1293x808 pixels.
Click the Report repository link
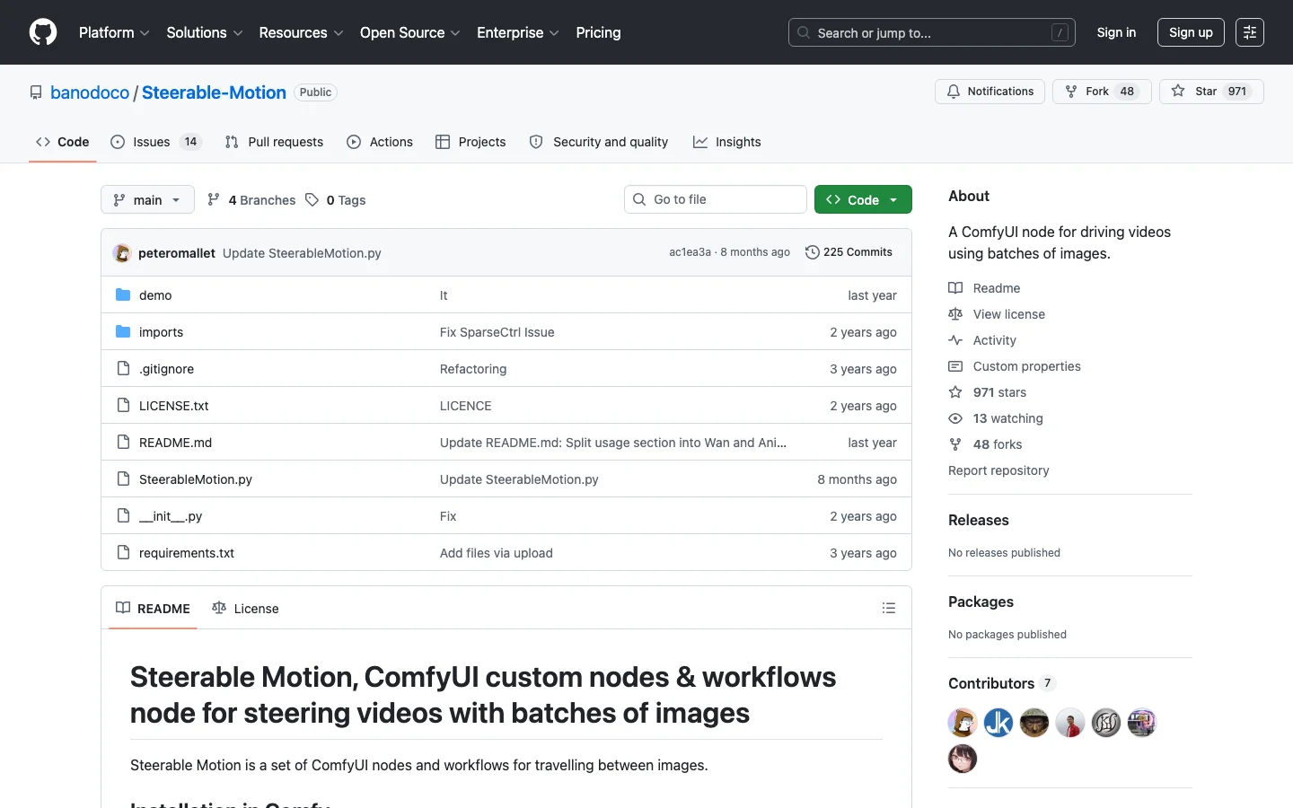coord(998,470)
